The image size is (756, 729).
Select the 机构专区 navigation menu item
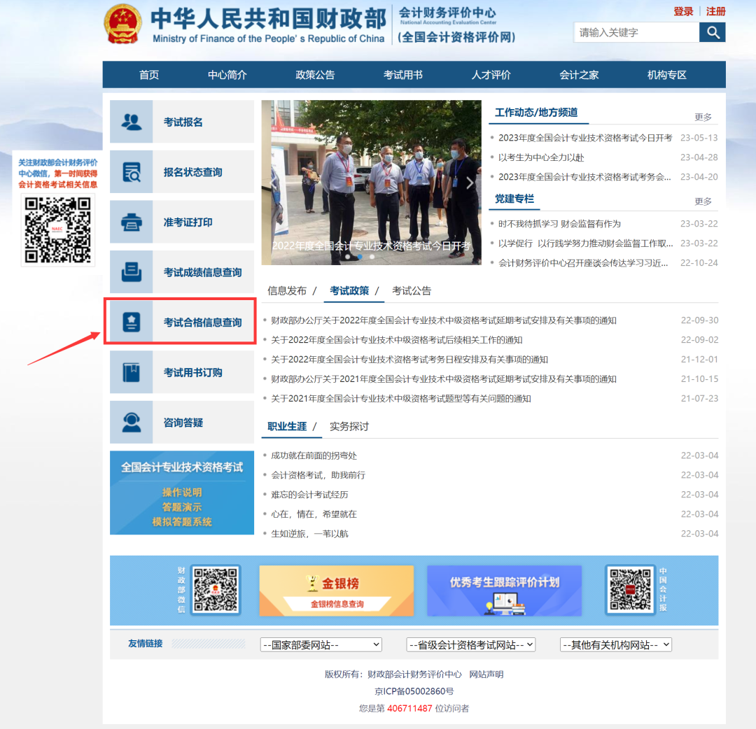(666, 75)
